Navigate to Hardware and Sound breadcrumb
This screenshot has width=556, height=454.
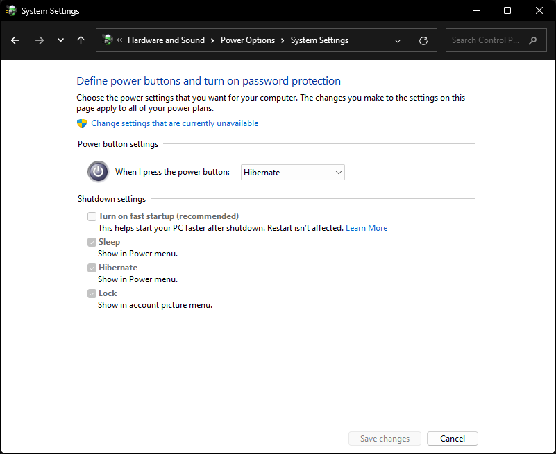[166, 40]
